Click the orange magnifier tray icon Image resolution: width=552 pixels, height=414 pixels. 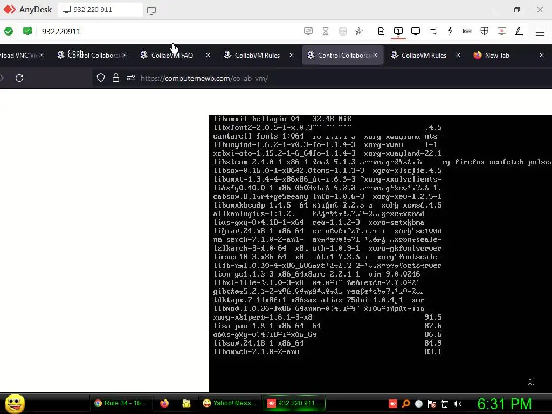[x=405, y=404]
